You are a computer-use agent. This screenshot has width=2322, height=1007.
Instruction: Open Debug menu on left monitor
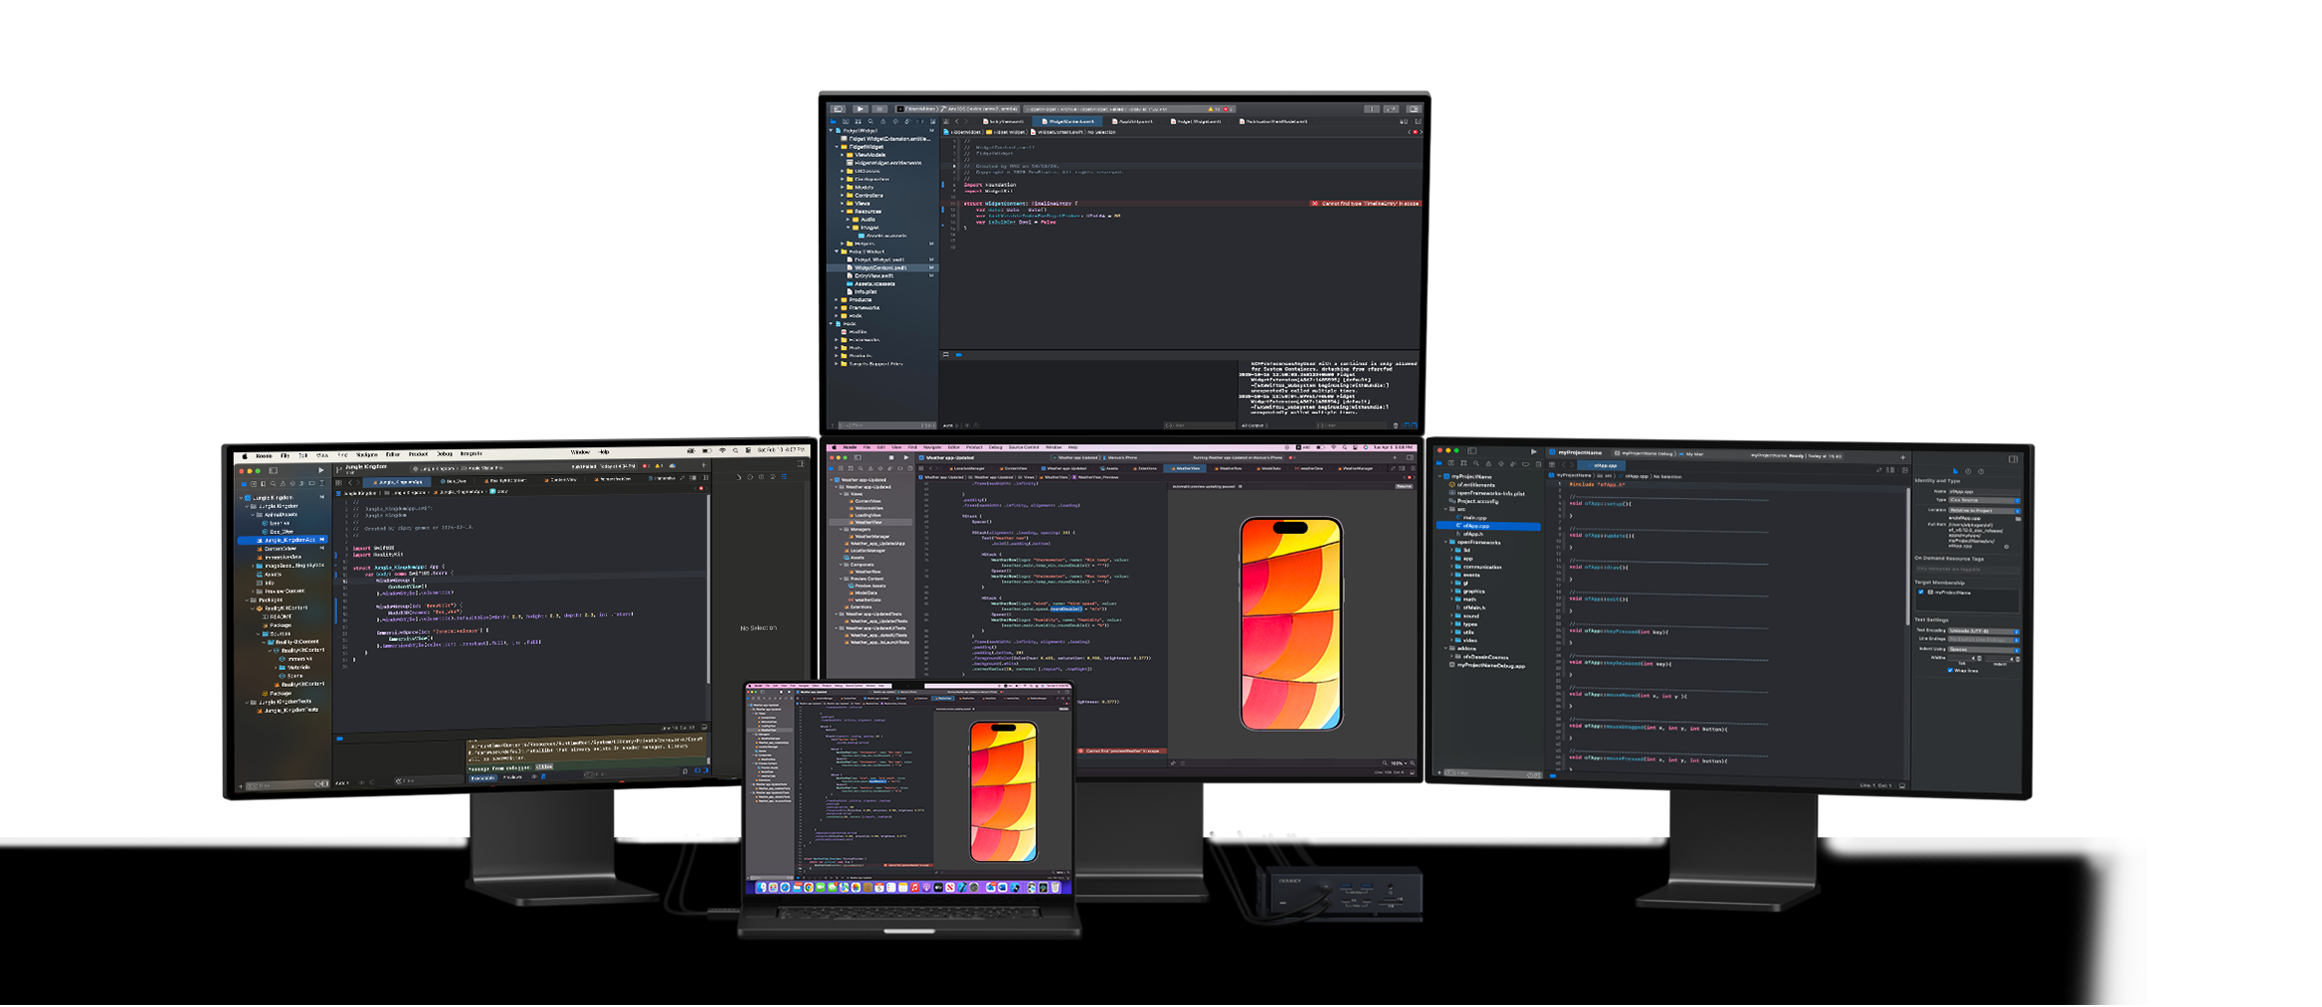point(445,454)
